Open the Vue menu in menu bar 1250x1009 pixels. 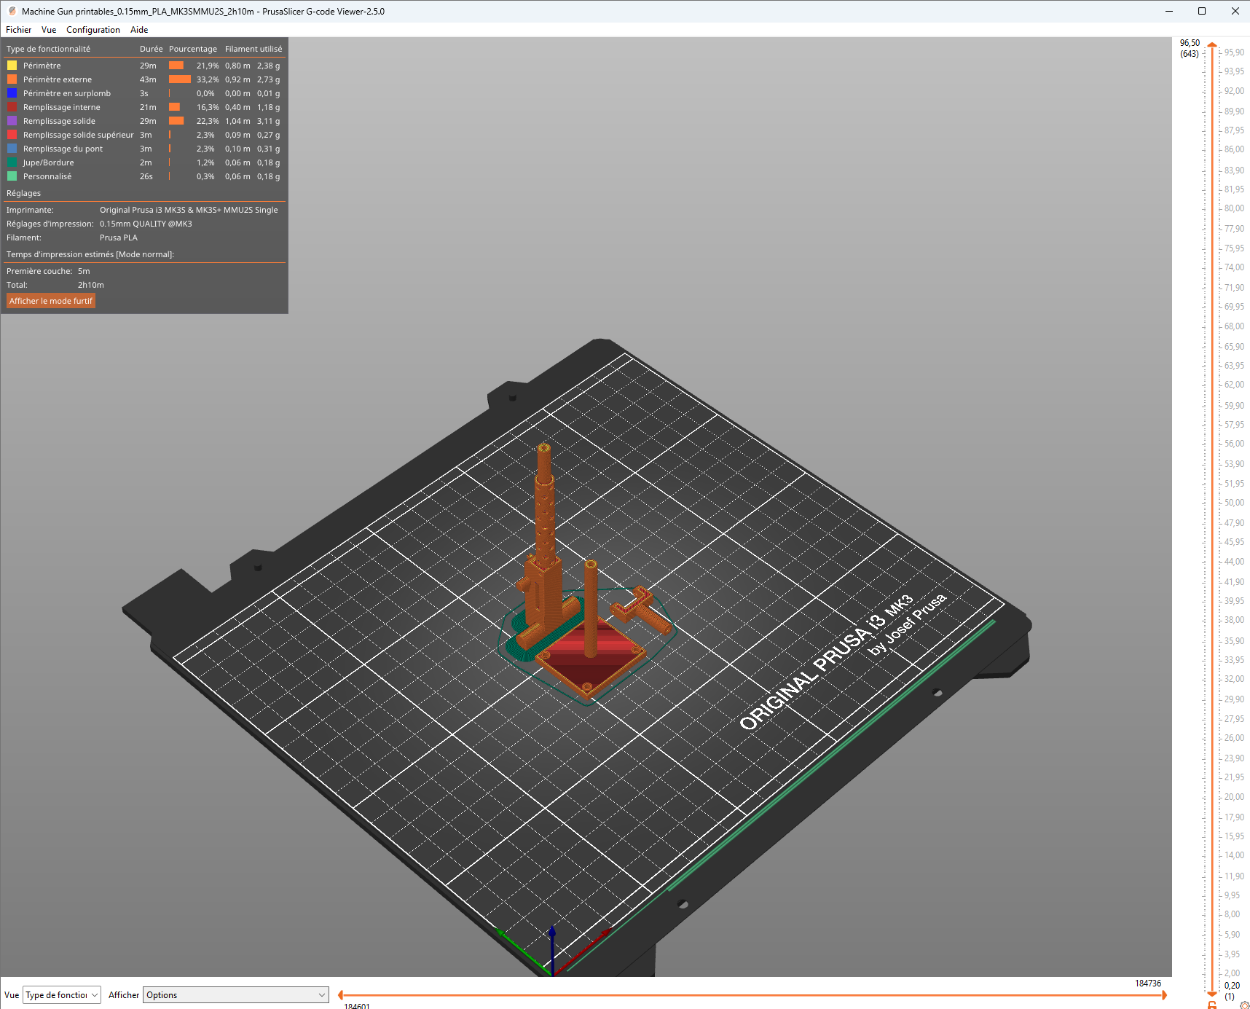pyautogui.click(x=49, y=30)
